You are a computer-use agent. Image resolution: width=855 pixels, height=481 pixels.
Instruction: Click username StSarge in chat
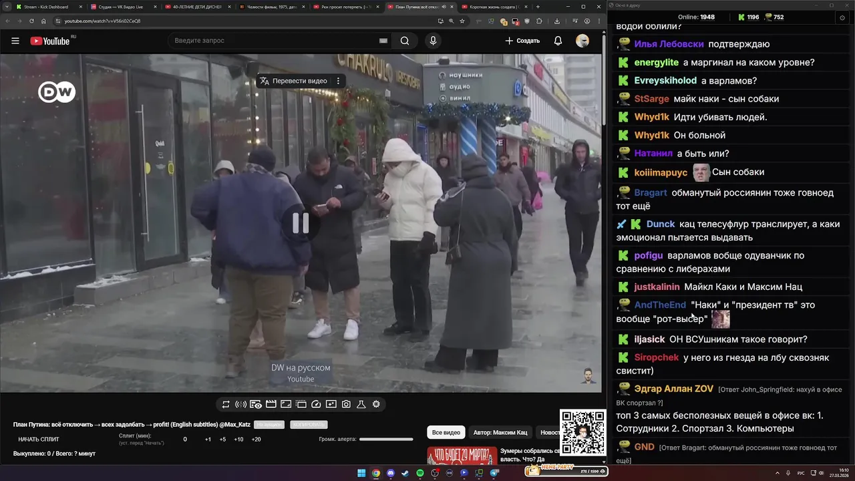[651, 99]
